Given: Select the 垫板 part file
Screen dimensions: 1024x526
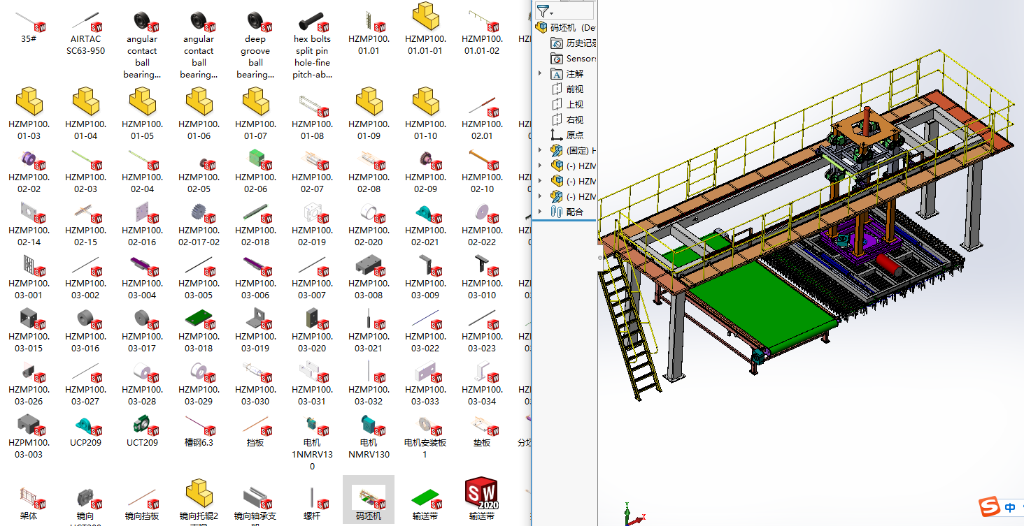Looking at the screenshot, I should click(x=482, y=431).
